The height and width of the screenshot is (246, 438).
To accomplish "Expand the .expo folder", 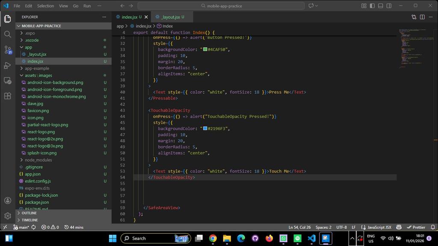I will tap(64, 33).
